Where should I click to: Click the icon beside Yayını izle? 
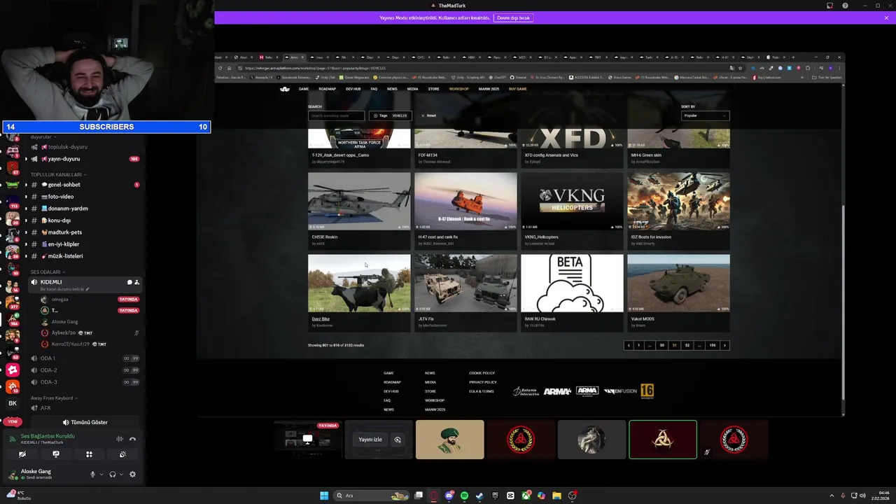pos(398,440)
